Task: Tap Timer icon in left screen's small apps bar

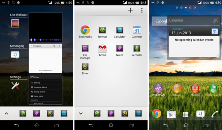Action: pos(50,113)
